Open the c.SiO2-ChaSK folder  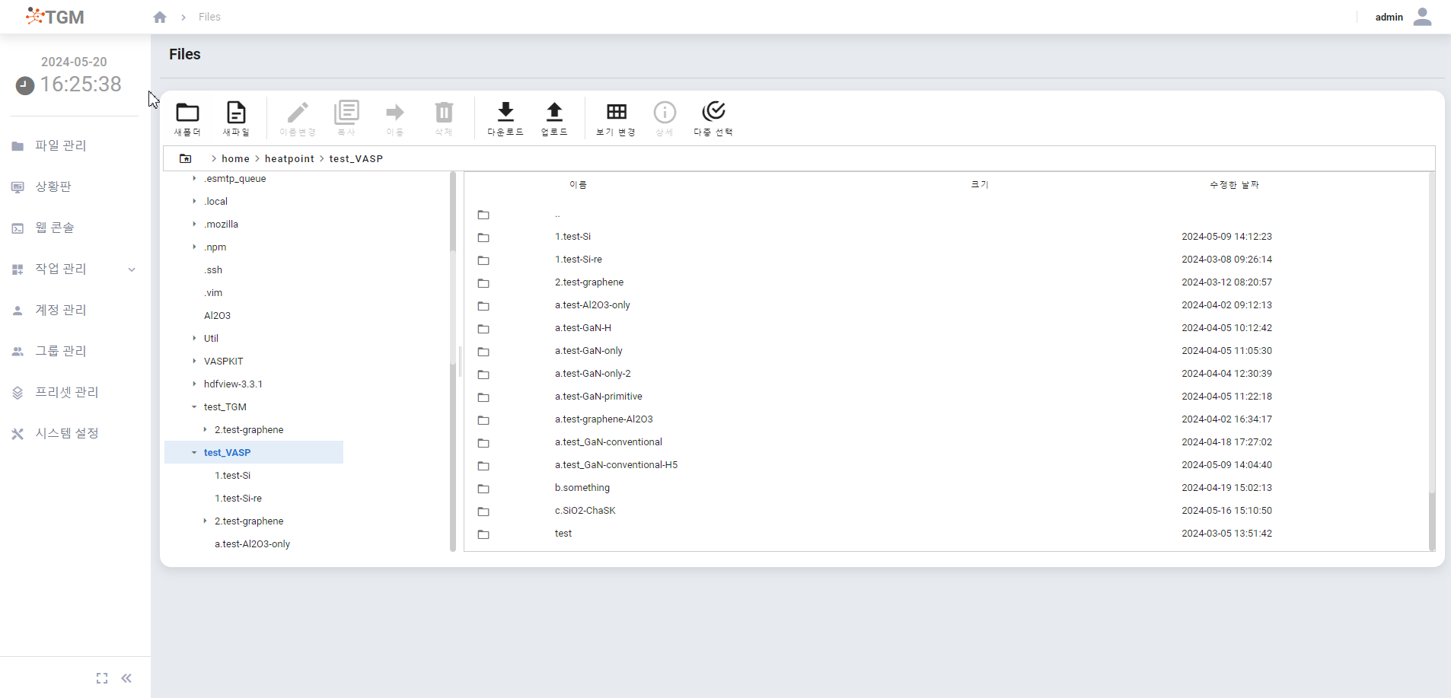pos(585,511)
